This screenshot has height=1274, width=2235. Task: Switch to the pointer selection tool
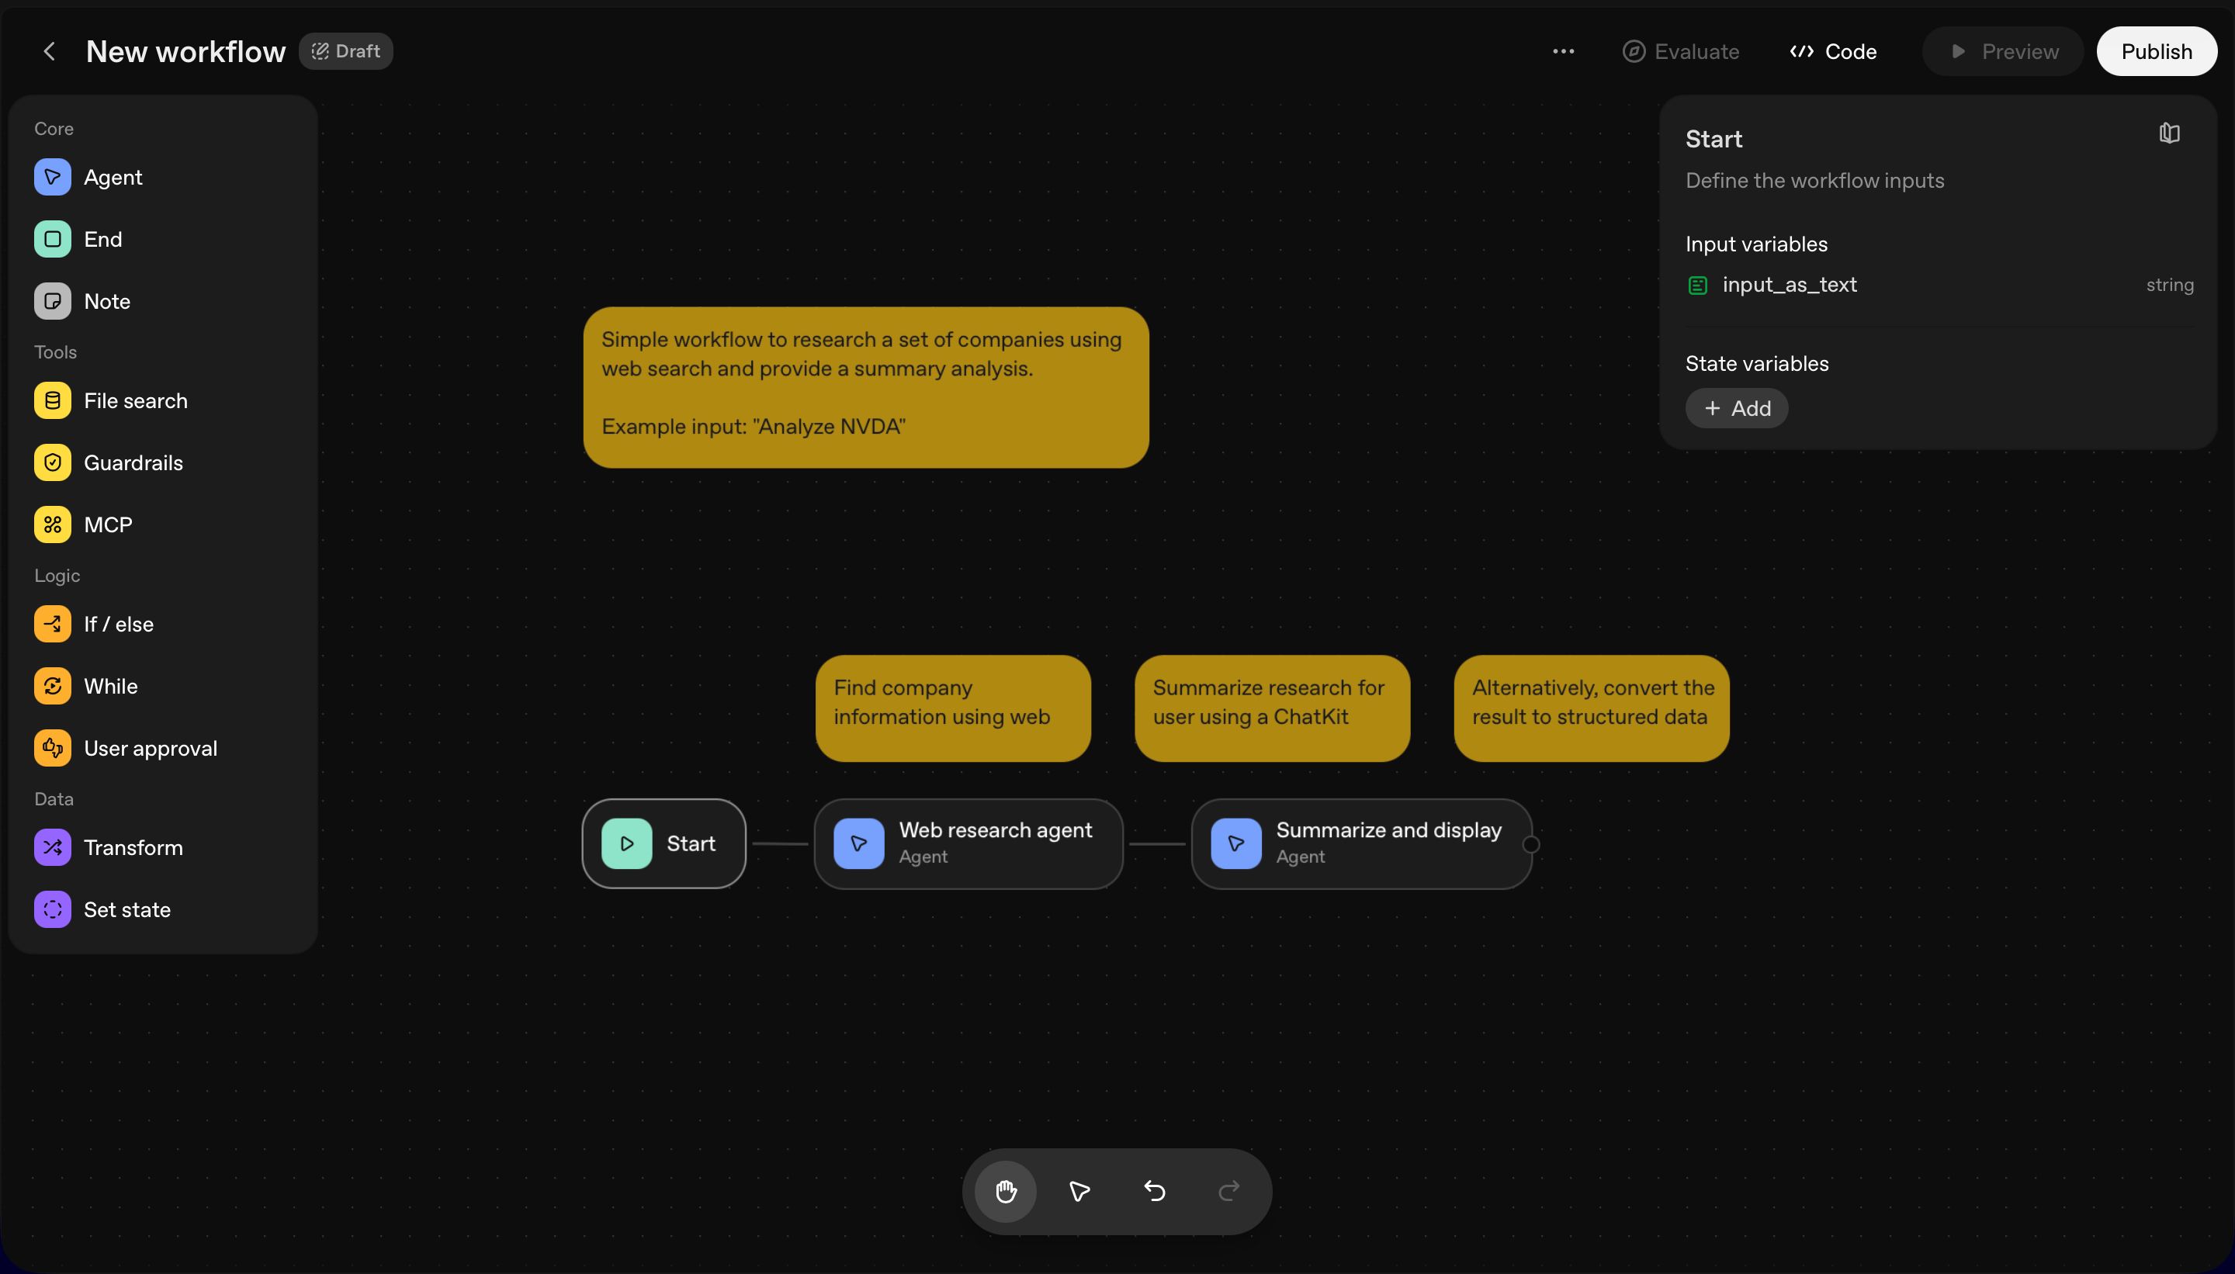1080,1192
